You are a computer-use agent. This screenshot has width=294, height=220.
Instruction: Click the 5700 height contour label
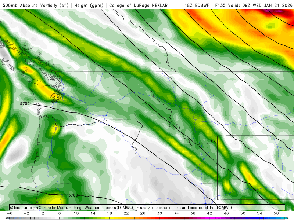point(25,104)
